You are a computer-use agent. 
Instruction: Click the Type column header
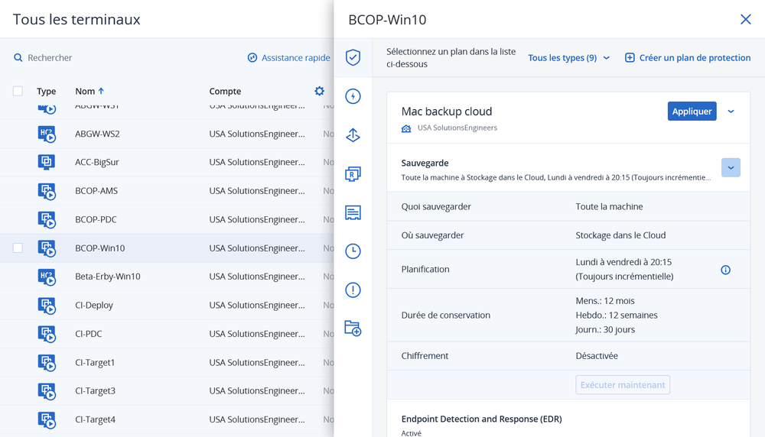point(47,91)
